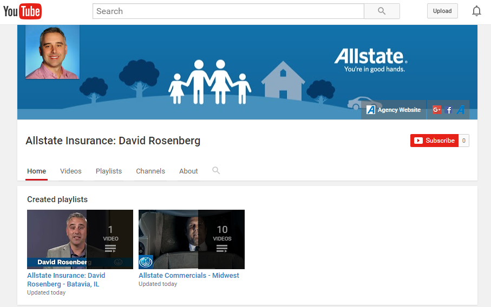The width and height of the screenshot is (491, 307).
Task: Open the notifications bell
Action: 476,11
